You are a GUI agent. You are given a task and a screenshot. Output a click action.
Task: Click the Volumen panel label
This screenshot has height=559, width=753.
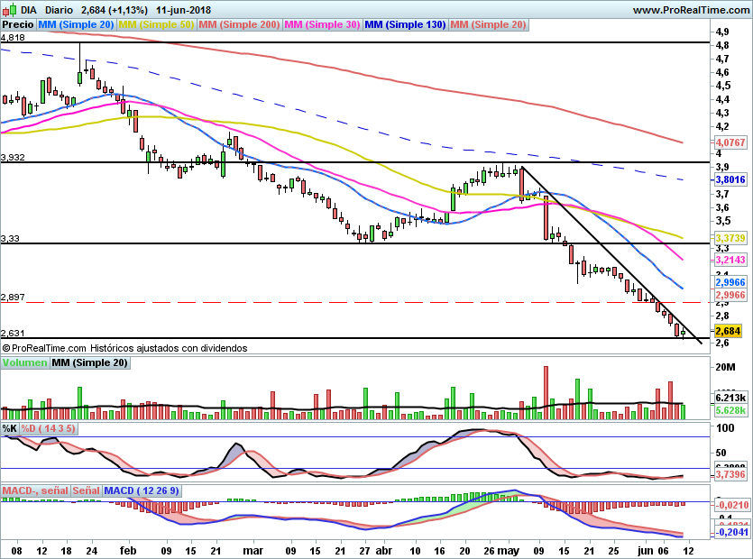[x=25, y=362]
